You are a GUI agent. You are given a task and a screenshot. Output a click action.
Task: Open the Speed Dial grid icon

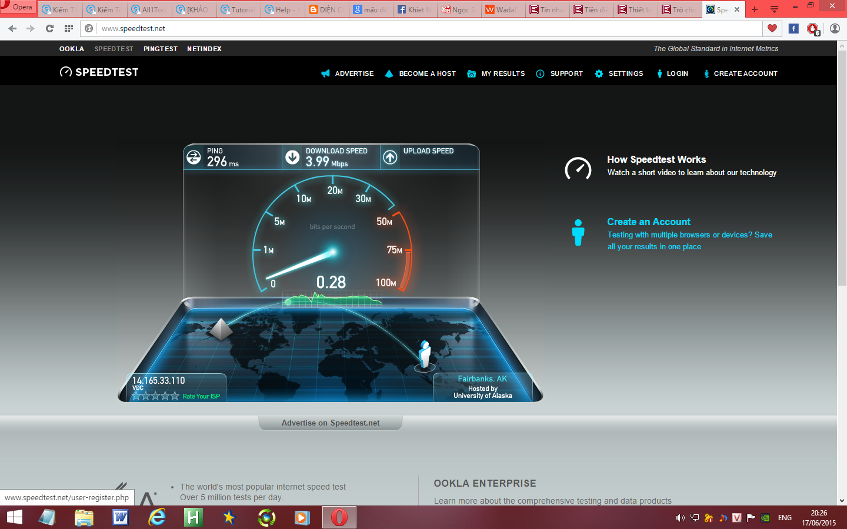click(x=69, y=28)
